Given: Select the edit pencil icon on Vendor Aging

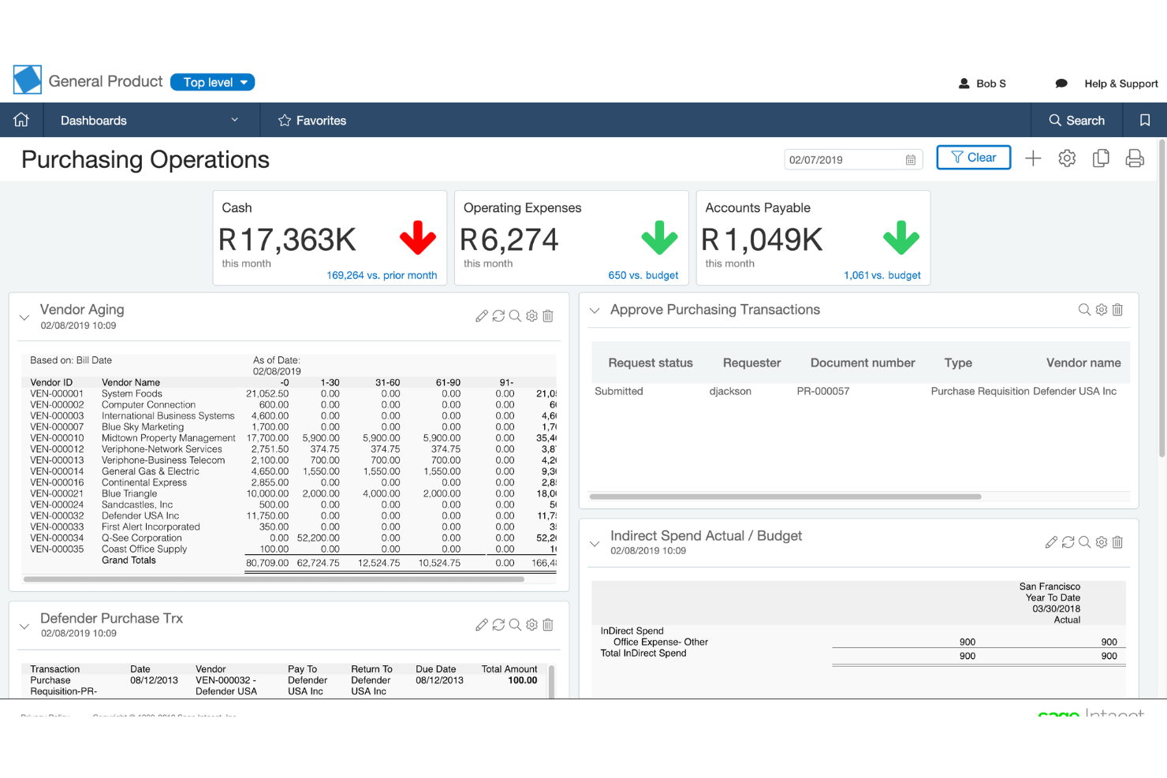Looking at the screenshot, I should (482, 315).
